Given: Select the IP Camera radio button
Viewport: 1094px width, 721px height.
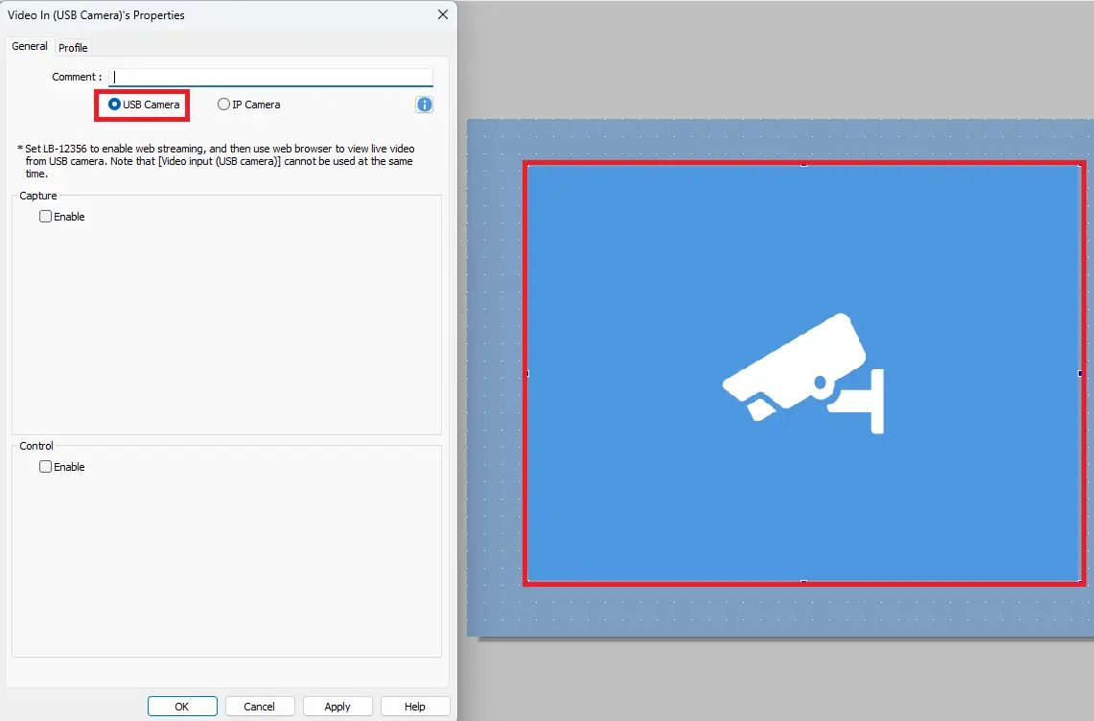Looking at the screenshot, I should tap(223, 105).
